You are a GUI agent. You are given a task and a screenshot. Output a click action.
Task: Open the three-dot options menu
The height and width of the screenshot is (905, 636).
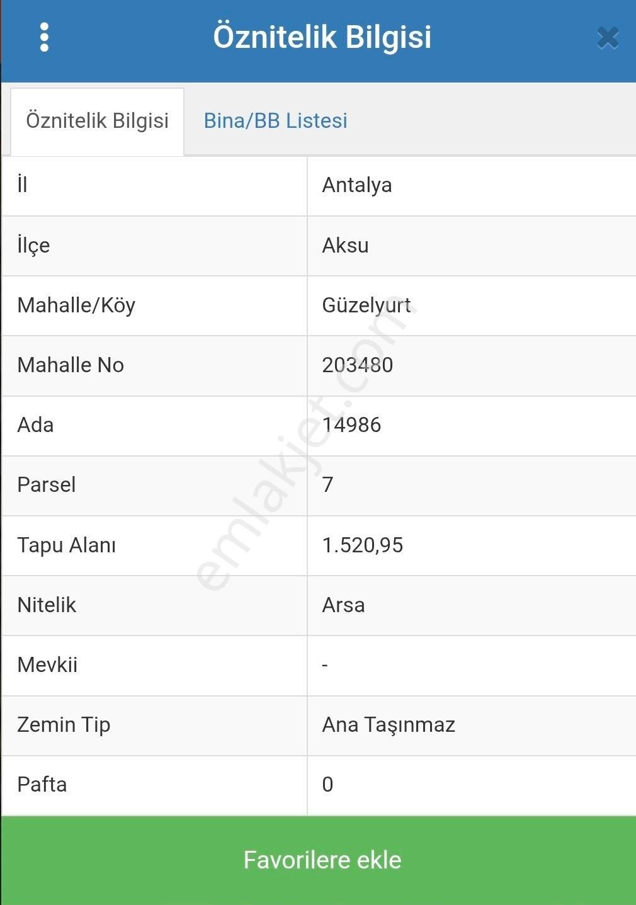(x=45, y=37)
